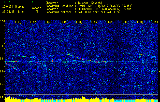Click time marker 1142
Viewport: 160px width, 102px height.
tap(33, 22)
